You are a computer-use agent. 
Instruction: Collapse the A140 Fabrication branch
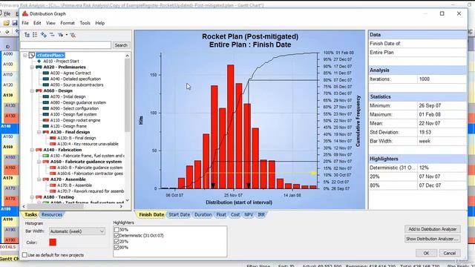32,150
